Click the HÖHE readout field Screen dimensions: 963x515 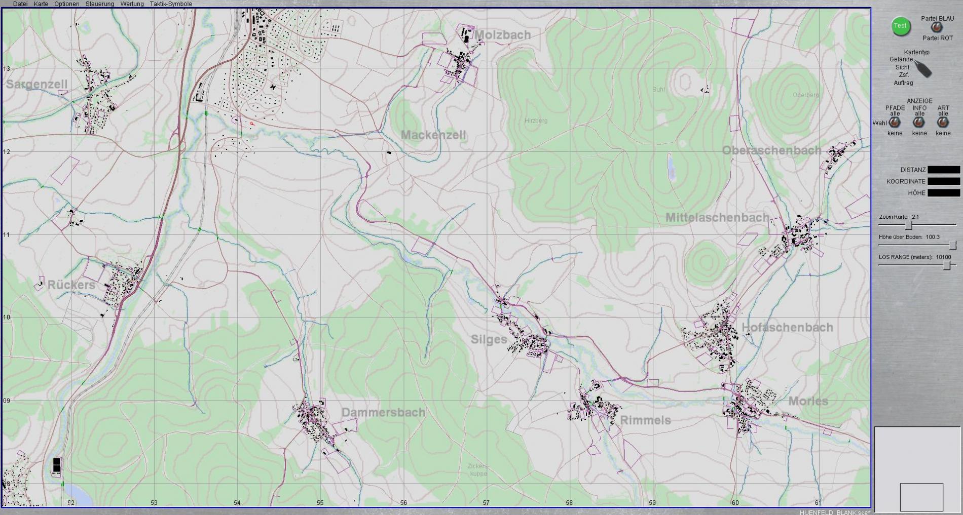[x=944, y=193]
